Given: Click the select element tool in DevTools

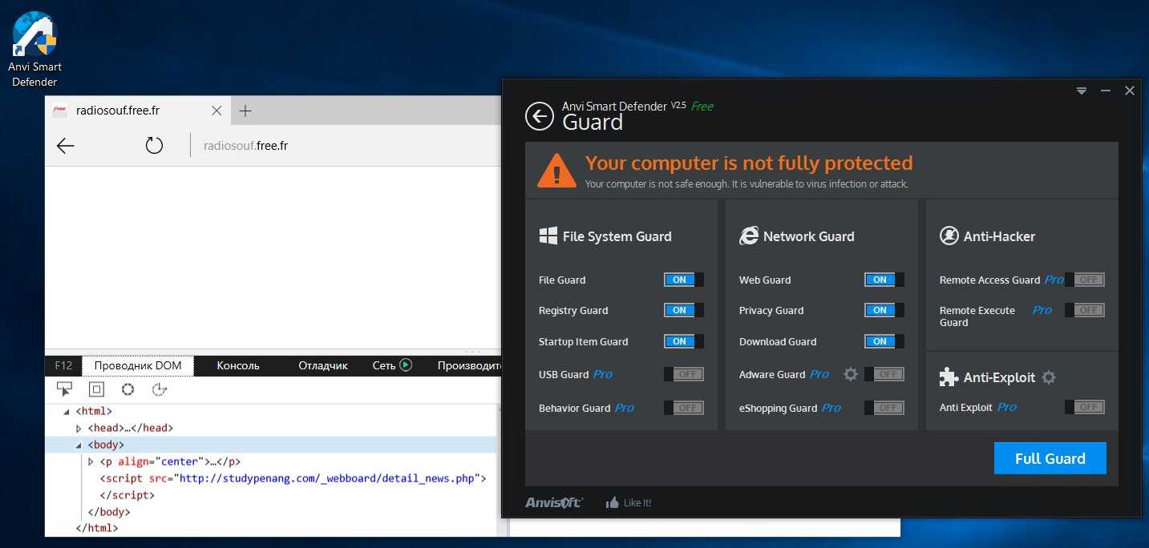Looking at the screenshot, I should (x=65, y=389).
